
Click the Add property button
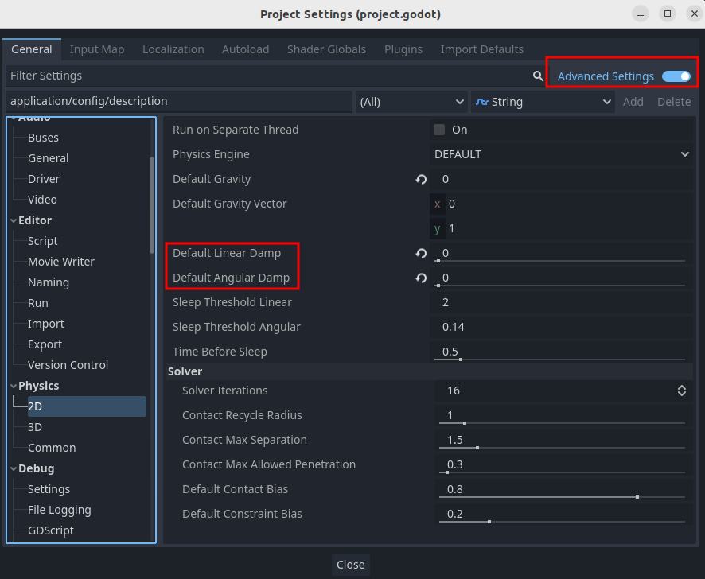coord(633,102)
